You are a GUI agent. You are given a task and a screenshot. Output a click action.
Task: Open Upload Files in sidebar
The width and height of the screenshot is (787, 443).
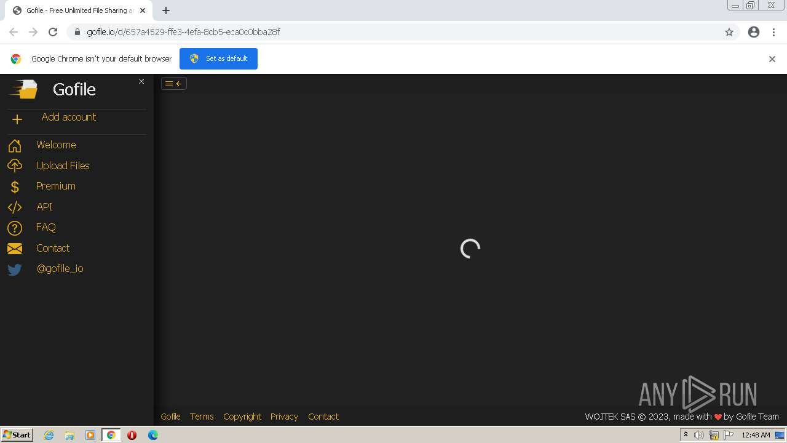63,166
